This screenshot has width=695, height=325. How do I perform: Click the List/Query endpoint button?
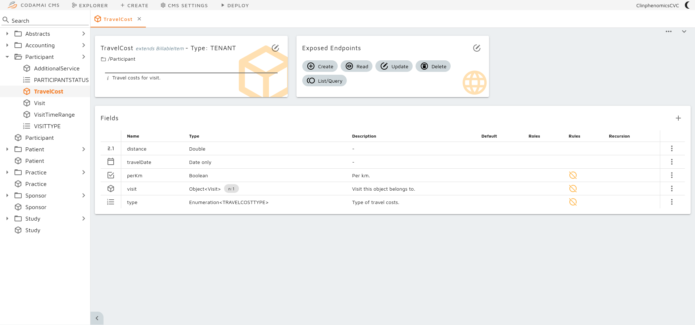click(324, 81)
